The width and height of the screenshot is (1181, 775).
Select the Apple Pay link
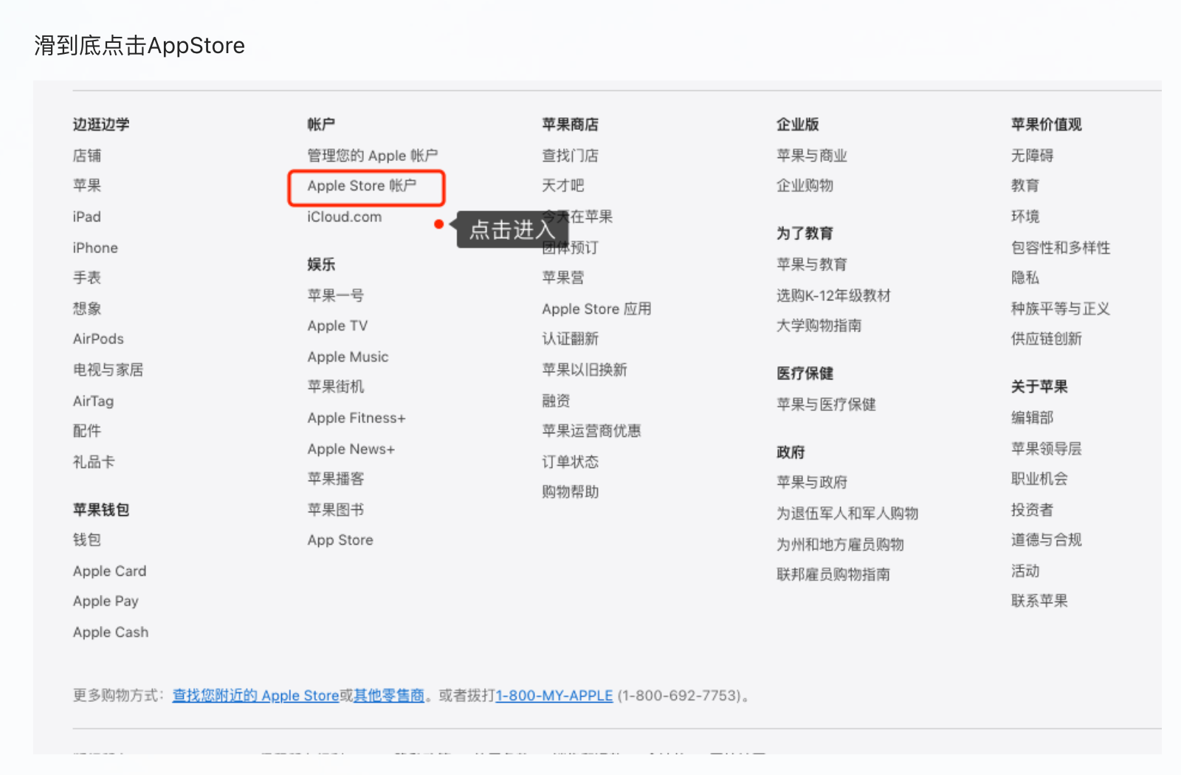[106, 602]
